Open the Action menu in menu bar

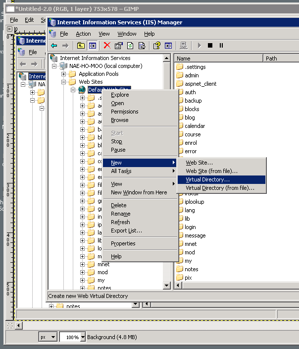(x=83, y=34)
